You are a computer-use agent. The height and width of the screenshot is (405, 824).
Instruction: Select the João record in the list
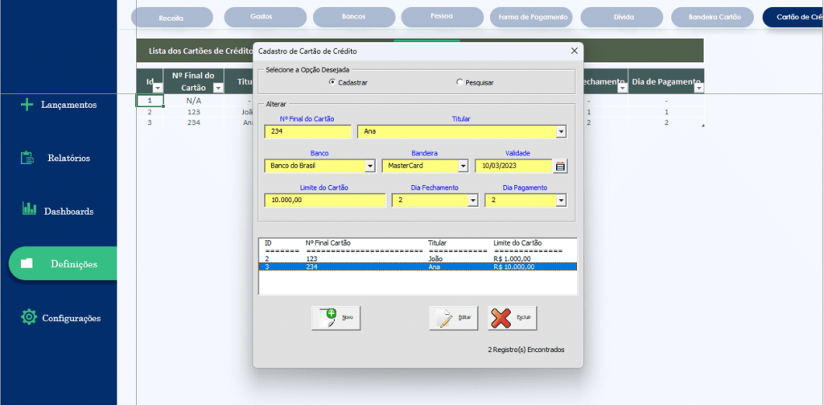pyautogui.click(x=418, y=258)
